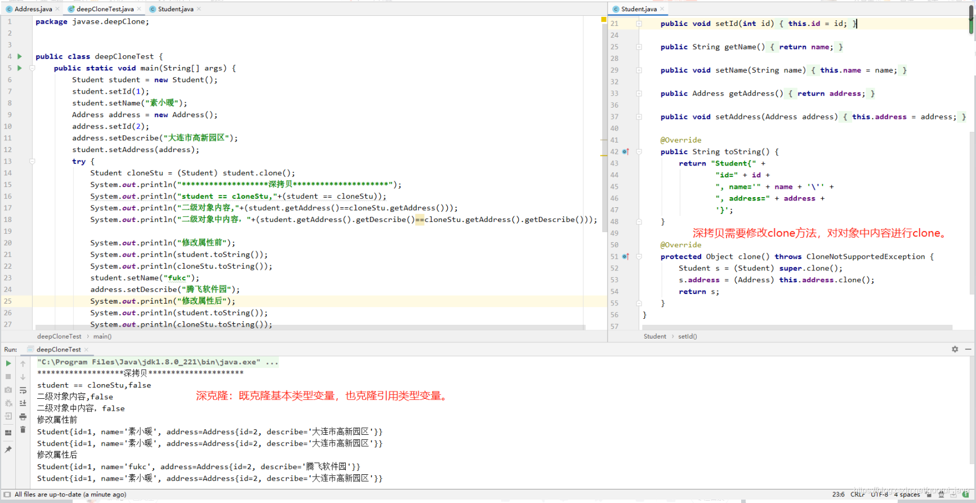Click setId() breadcrumb

(688, 336)
